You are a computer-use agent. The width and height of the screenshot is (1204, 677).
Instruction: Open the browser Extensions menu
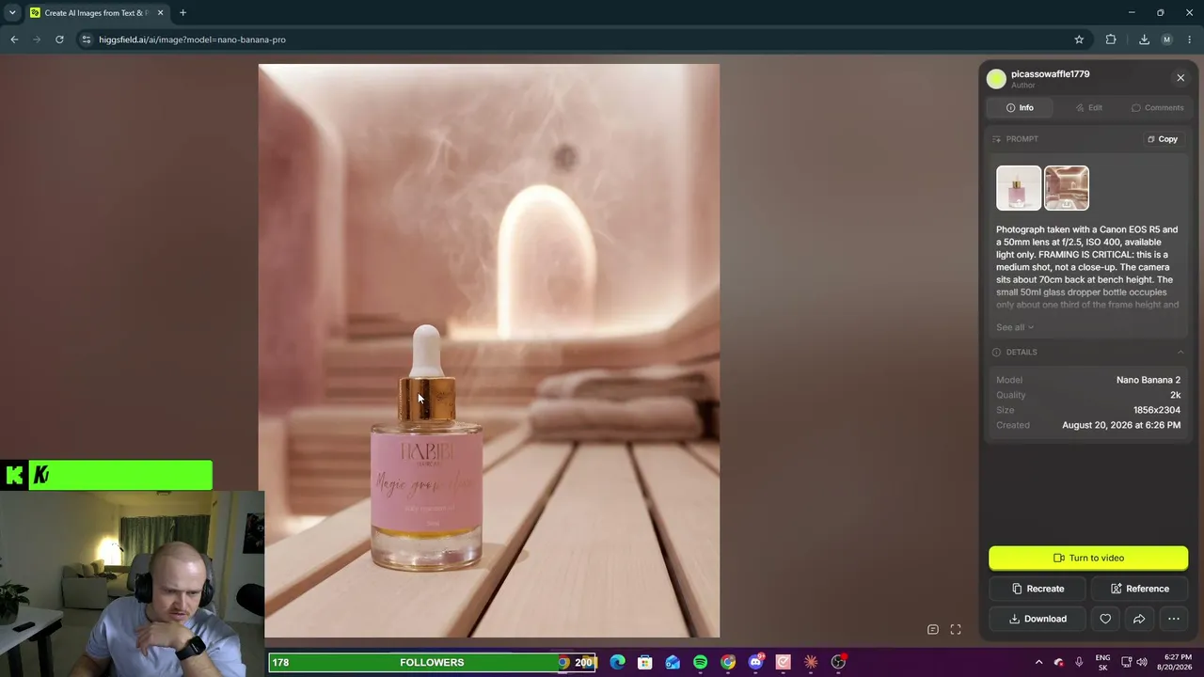[1111, 39]
